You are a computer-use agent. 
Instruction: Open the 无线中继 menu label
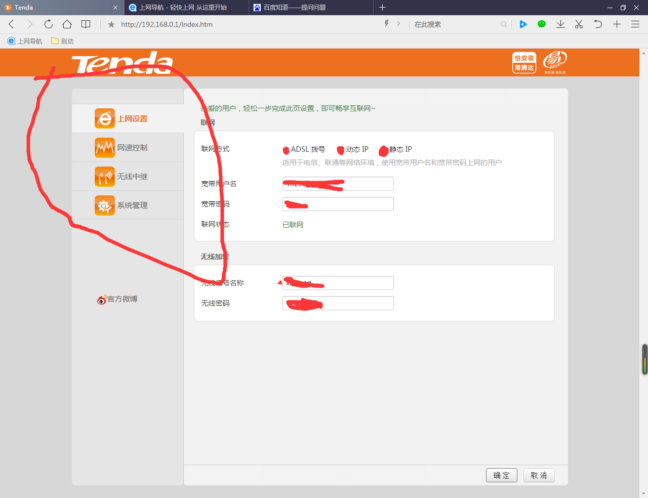point(133,177)
